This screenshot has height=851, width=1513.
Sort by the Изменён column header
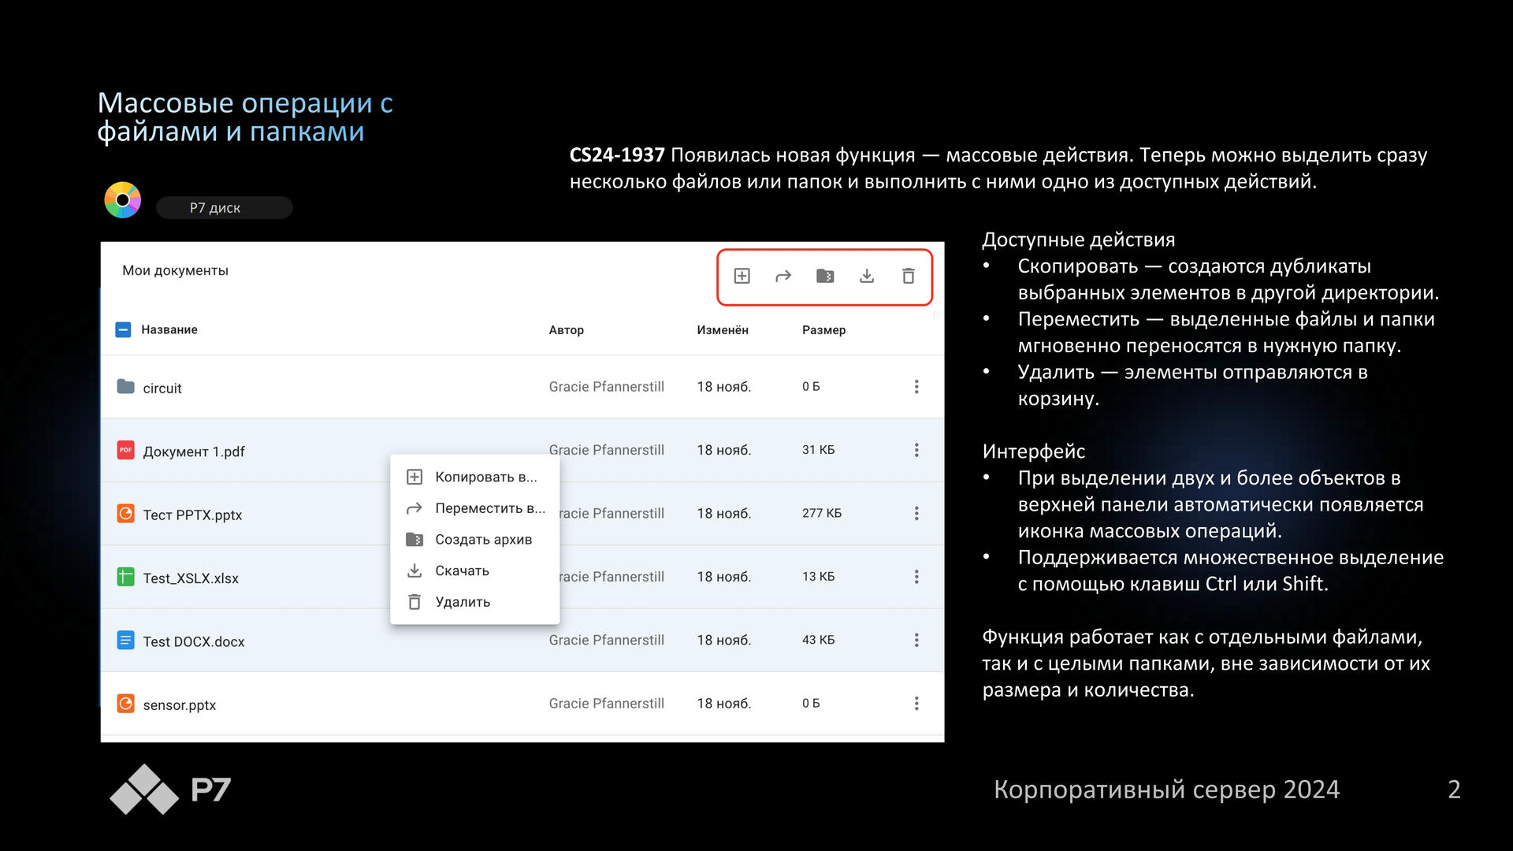(x=723, y=330)
